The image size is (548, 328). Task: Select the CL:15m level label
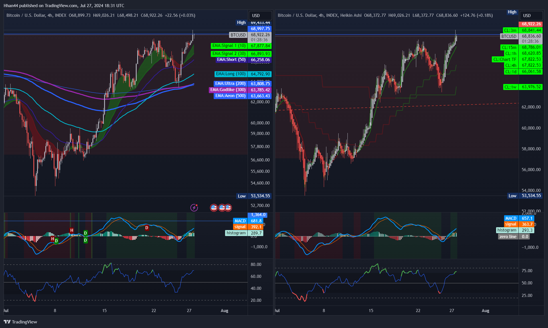click(x=509, y=47)
